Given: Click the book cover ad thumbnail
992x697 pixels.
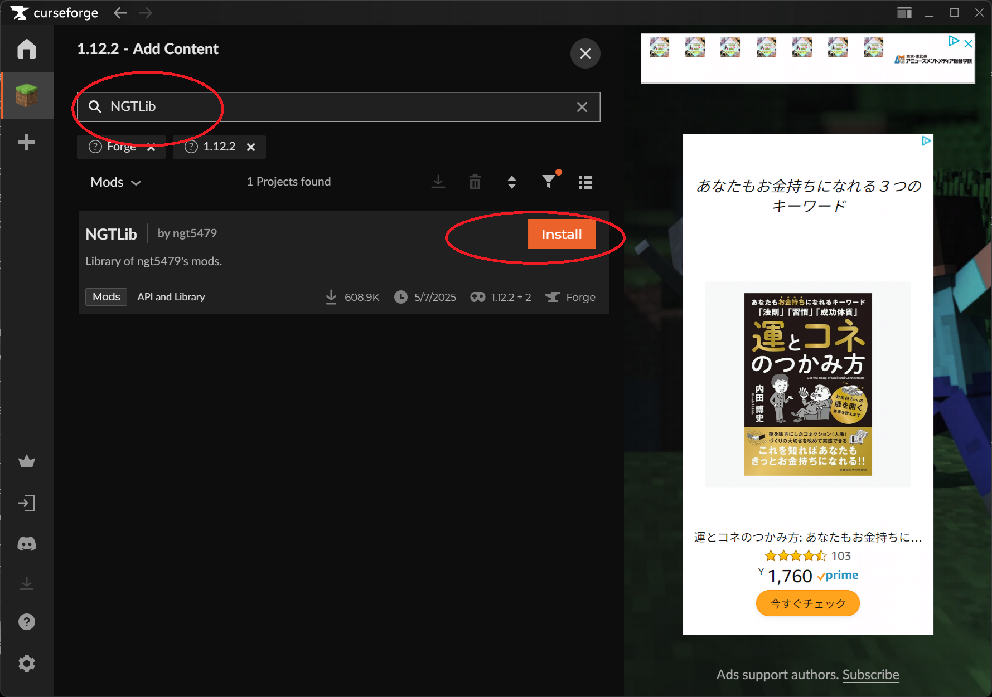Looking at the screenshot, I should click(807, 384).
